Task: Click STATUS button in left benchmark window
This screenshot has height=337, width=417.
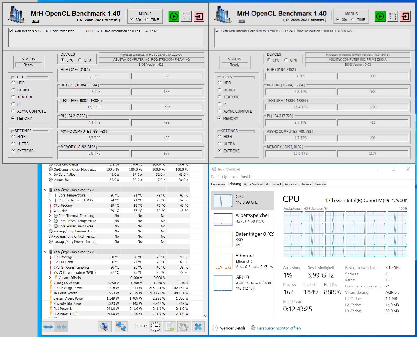Action: (x=28, y=59)
